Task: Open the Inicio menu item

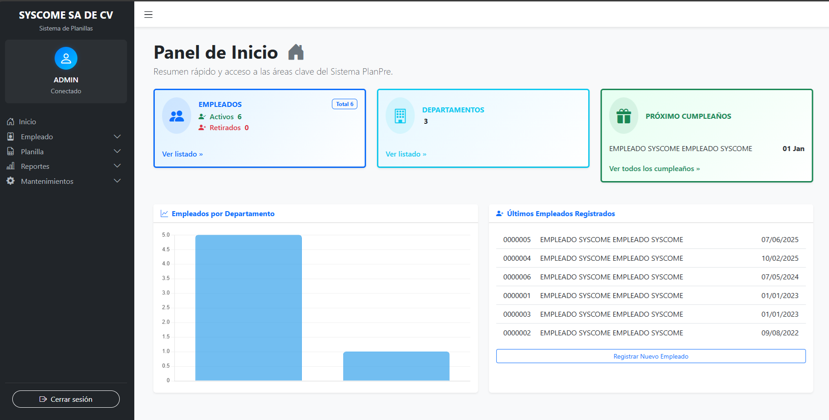Action: [27, 122]
